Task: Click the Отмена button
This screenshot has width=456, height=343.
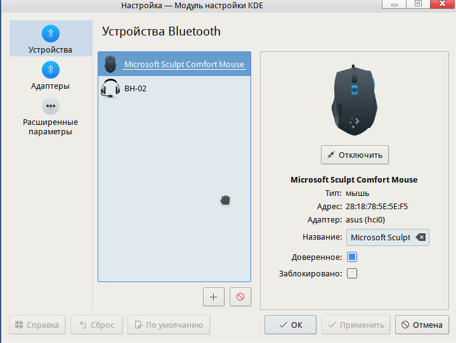Action: click(422, 325)
